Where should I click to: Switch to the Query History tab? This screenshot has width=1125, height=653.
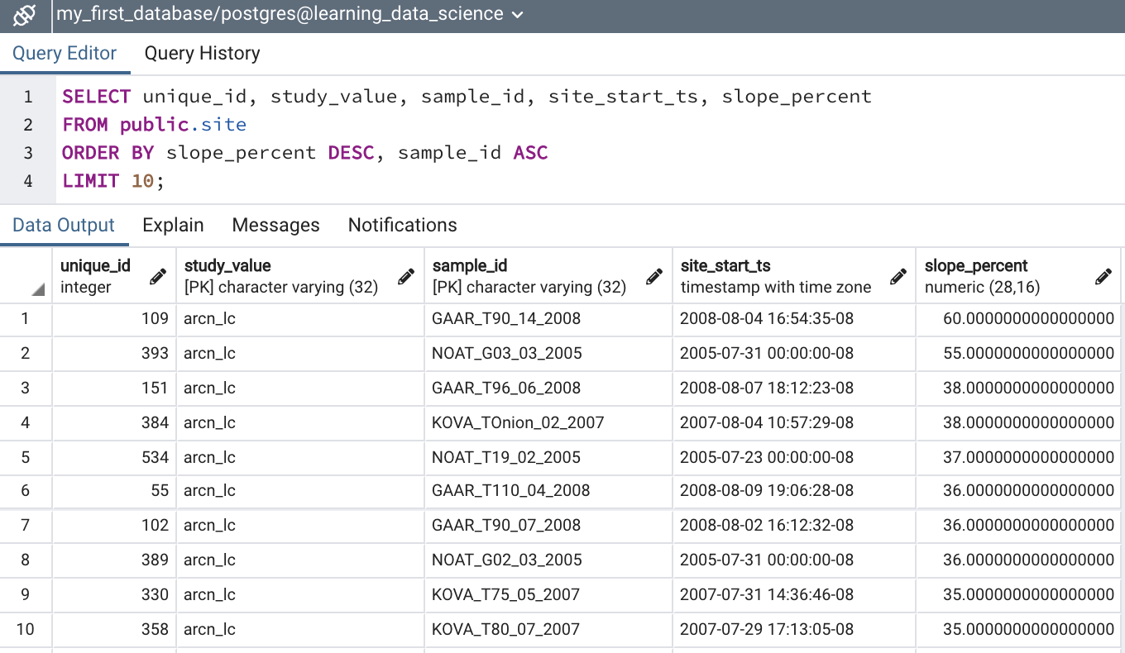(202, 54)
